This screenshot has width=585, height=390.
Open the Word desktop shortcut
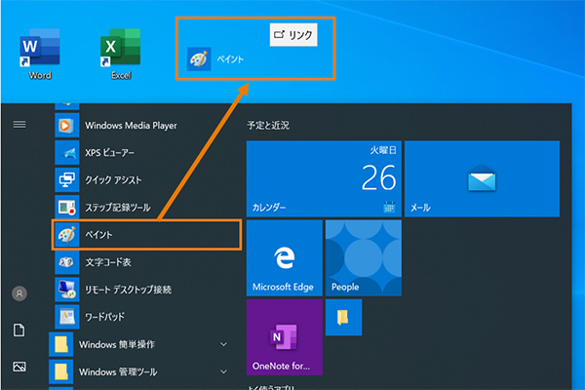(40, 54)
